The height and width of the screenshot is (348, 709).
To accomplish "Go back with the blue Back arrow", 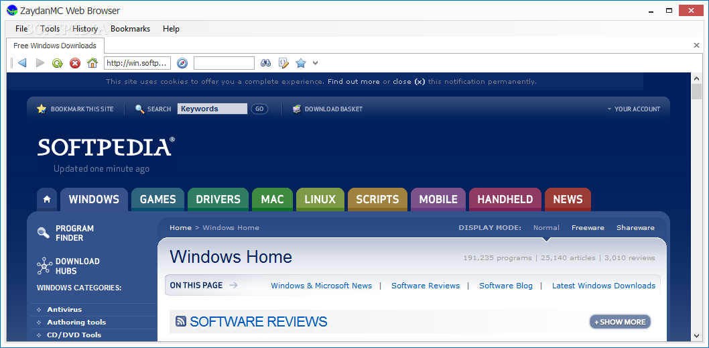I will pos(22,63).
